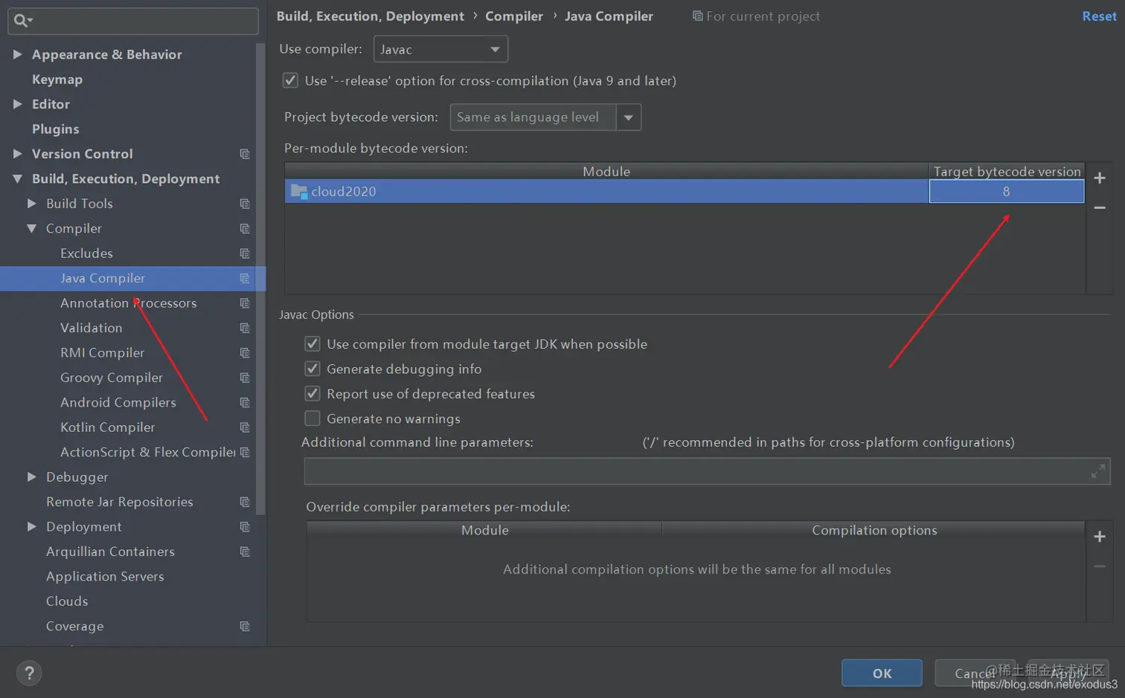The width and height of the screenshot is (1125, 698).
Task: Click the cloud2020 module folder icon
Action: 299,192
